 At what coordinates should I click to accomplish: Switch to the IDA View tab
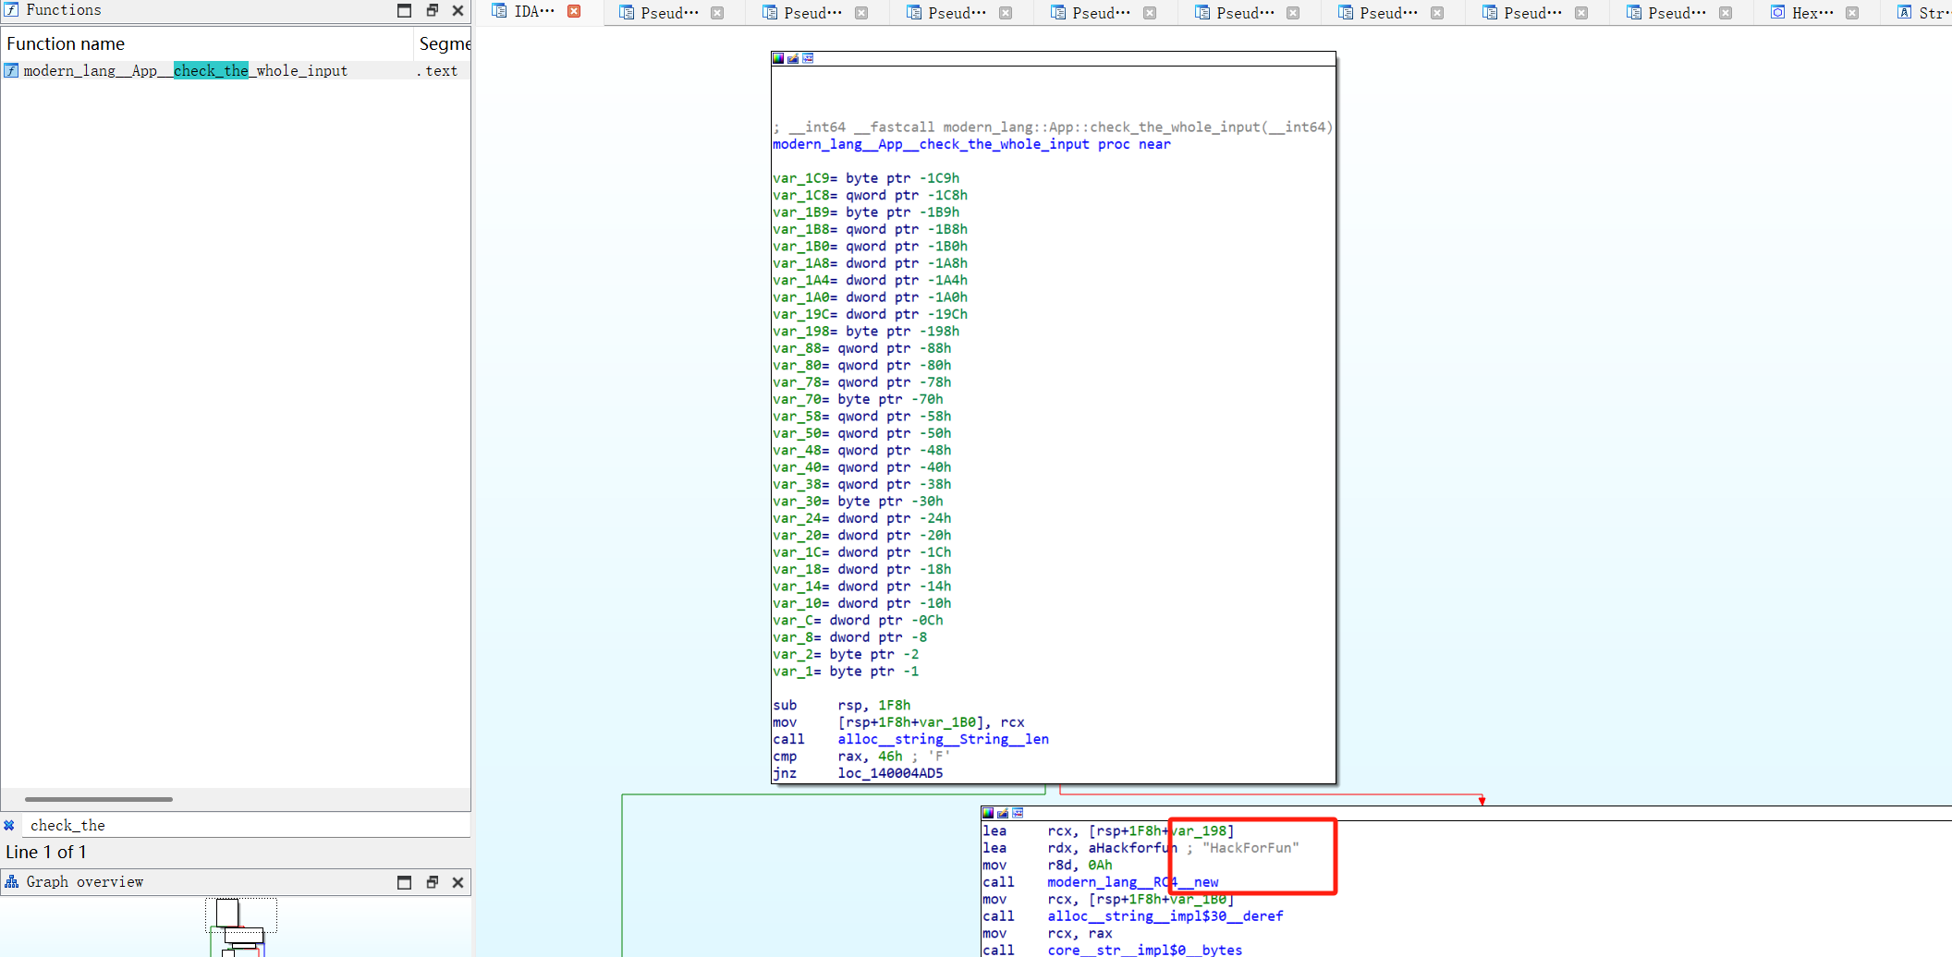(x=532, y=12)
